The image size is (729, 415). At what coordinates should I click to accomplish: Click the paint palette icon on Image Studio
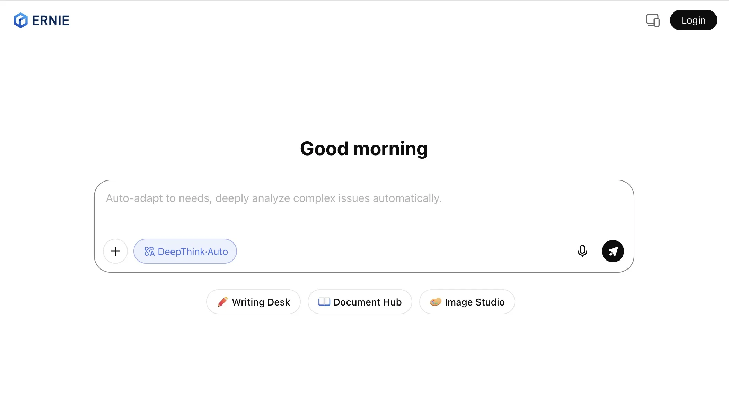coord(436,302)
